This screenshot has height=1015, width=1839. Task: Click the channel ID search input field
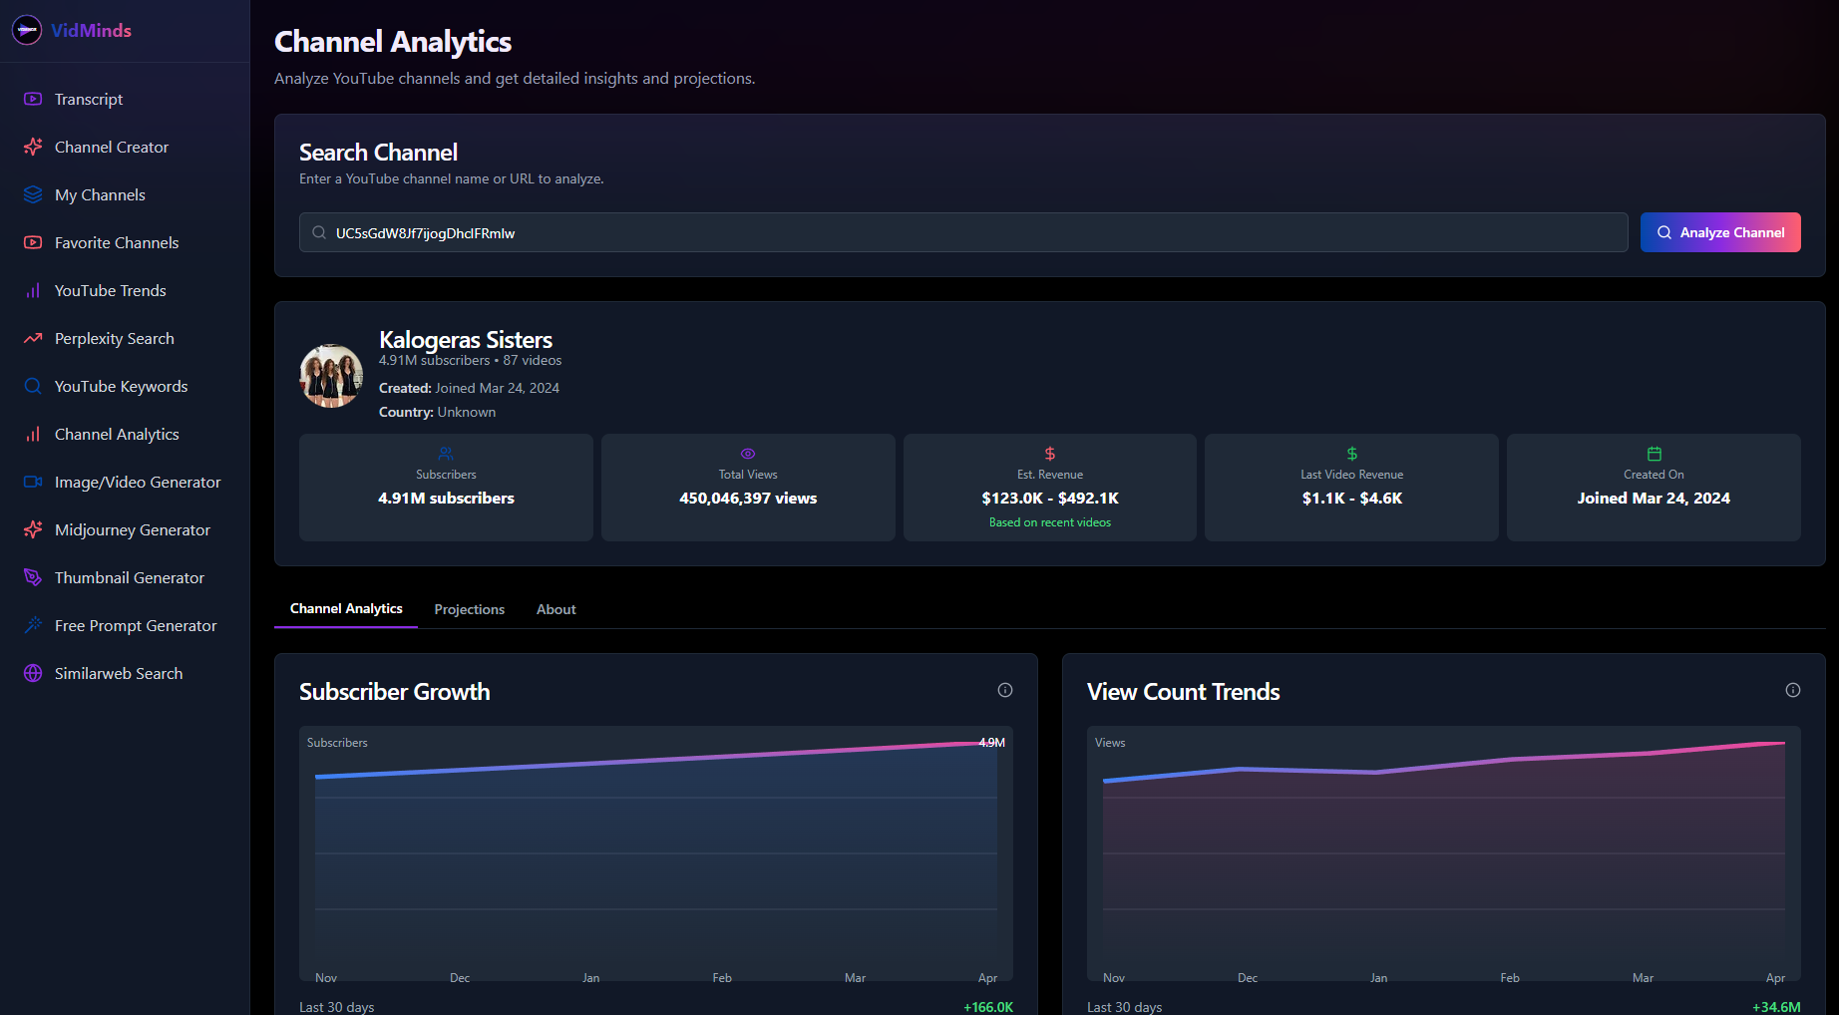click(963, 232)
